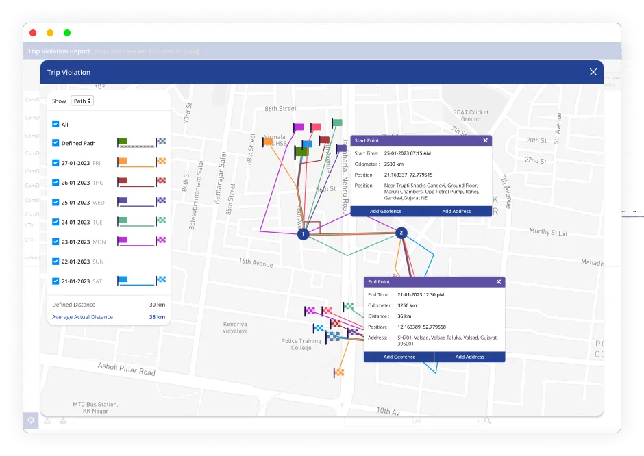
Task: Click the refresh icon at bottom left
Action: pyautogui.click(x=31, y=420)
